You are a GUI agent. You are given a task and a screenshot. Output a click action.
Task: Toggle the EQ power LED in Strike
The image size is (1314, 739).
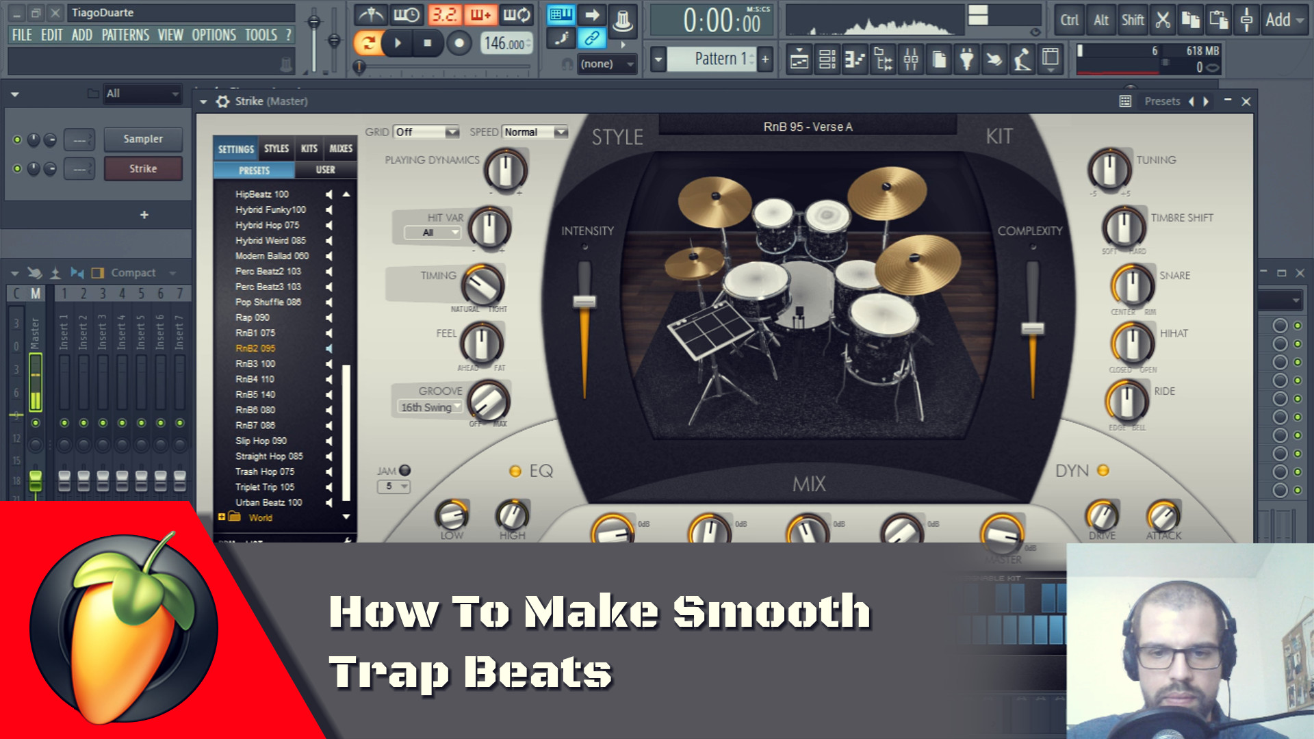click(515, 471)
